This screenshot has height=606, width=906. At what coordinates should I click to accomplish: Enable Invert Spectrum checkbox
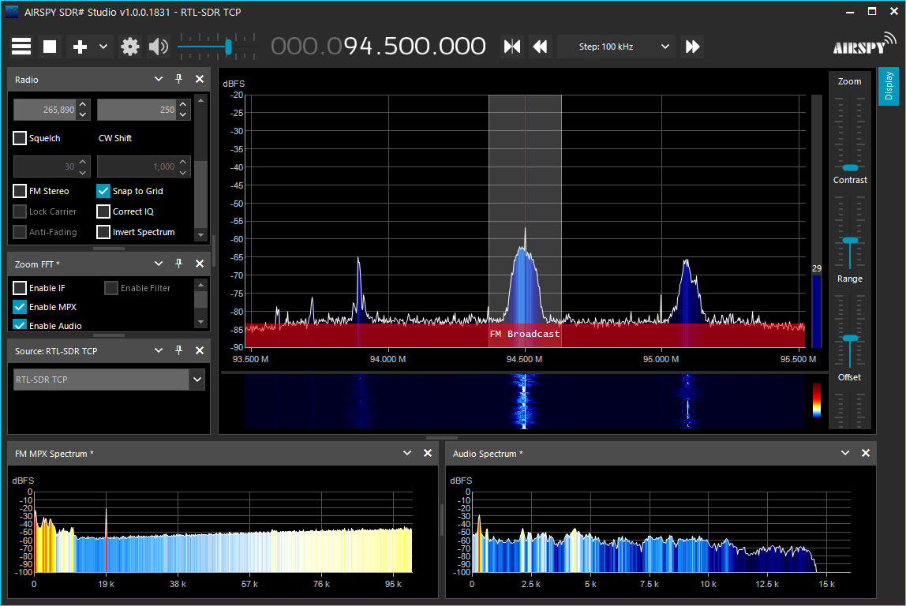(x=103, y=232)
